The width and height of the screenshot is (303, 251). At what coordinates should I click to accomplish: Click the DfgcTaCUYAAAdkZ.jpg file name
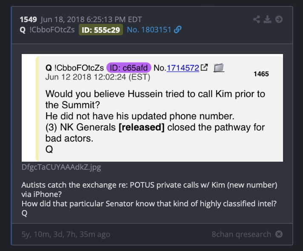coord(61,167)
